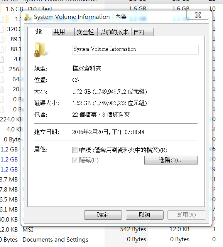
Task: Confirm with the 確定 button
Action: click(103, 215)
